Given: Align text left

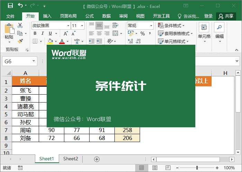Looking at the screenshot, I should point(92,33).
